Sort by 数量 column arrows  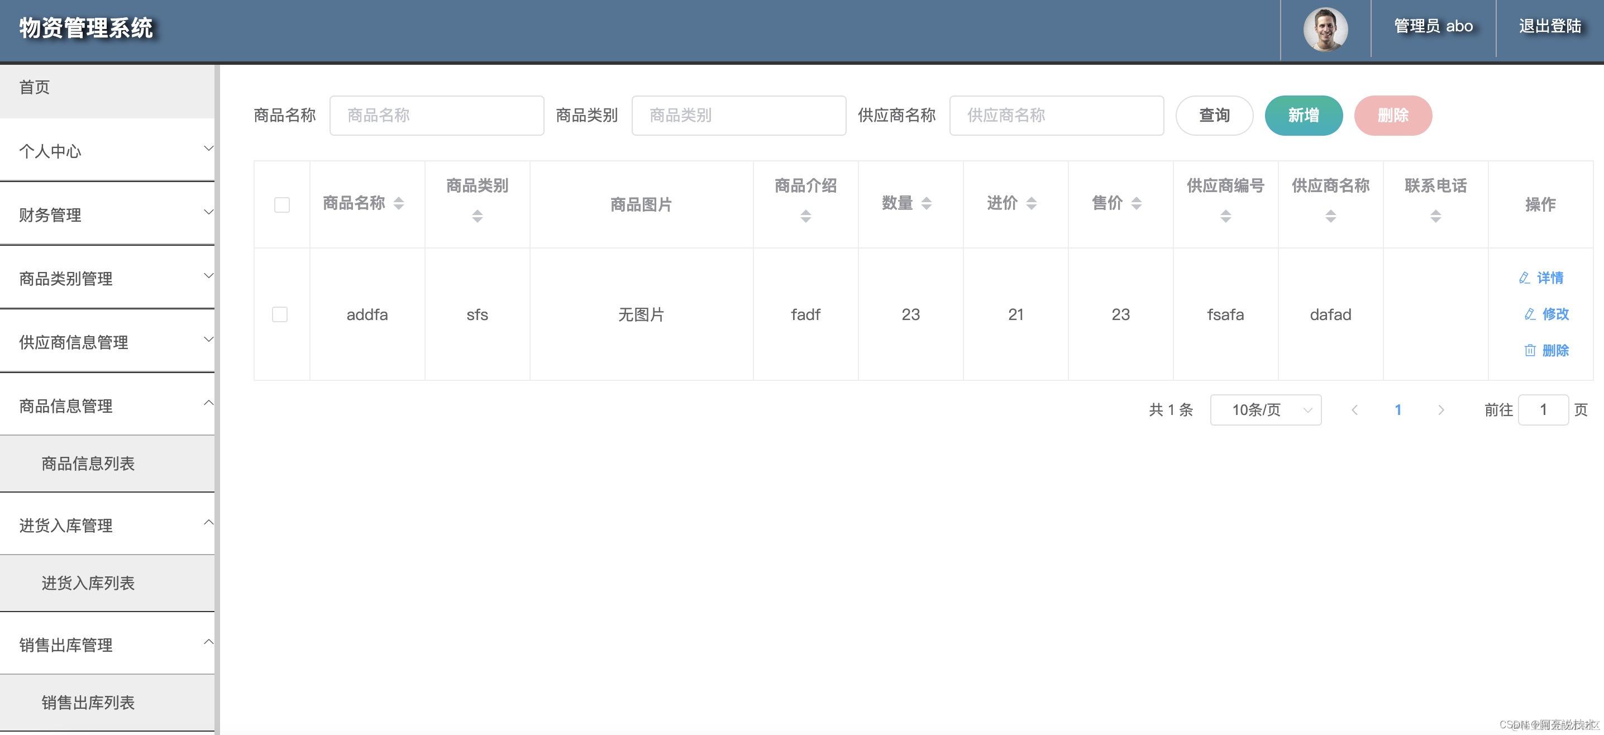(x=926, y=203)
